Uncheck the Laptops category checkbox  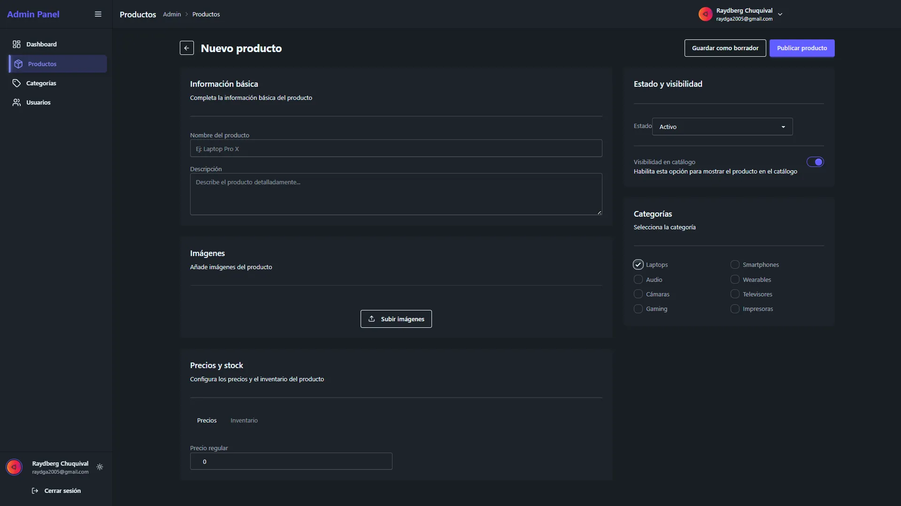[638, 264]
